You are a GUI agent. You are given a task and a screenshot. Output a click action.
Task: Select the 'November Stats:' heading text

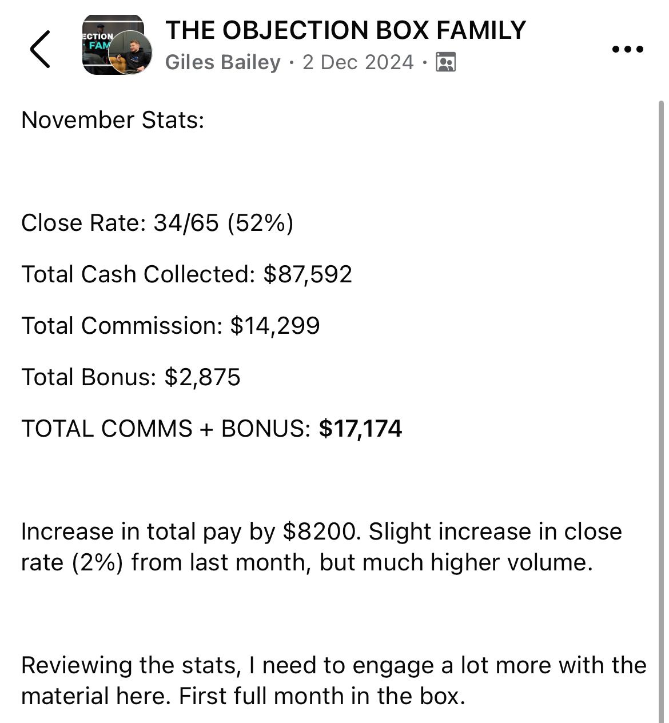pos(113,120)
